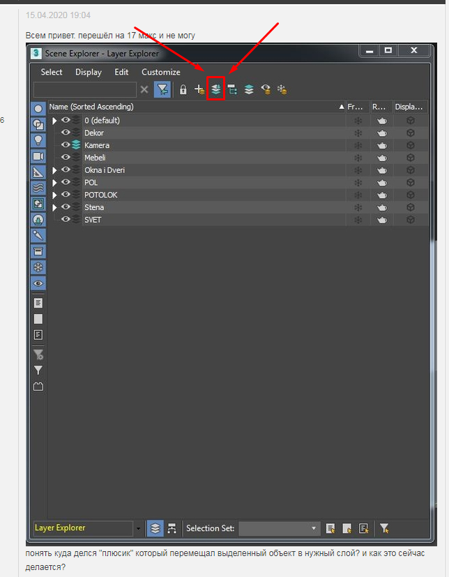449x577 pixels.
Task: Toggle the selection filter funnel button
Action: coord(162,89)
